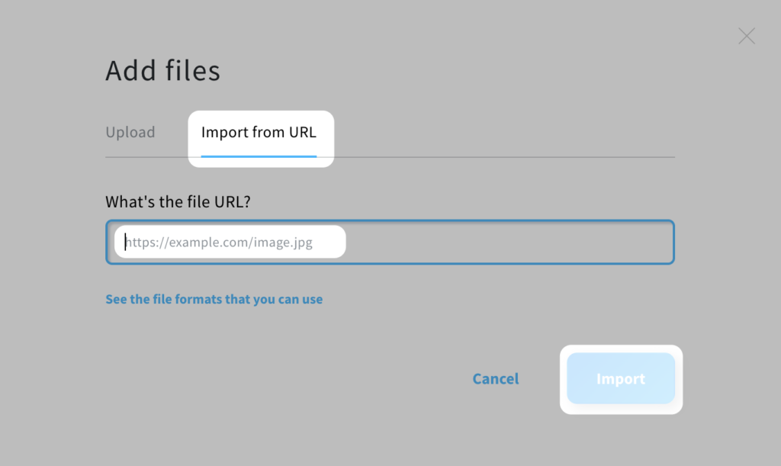This screenshot has height=466, width=781.
Task: Open the supported file formats link
Action: [x=214, y=299]
